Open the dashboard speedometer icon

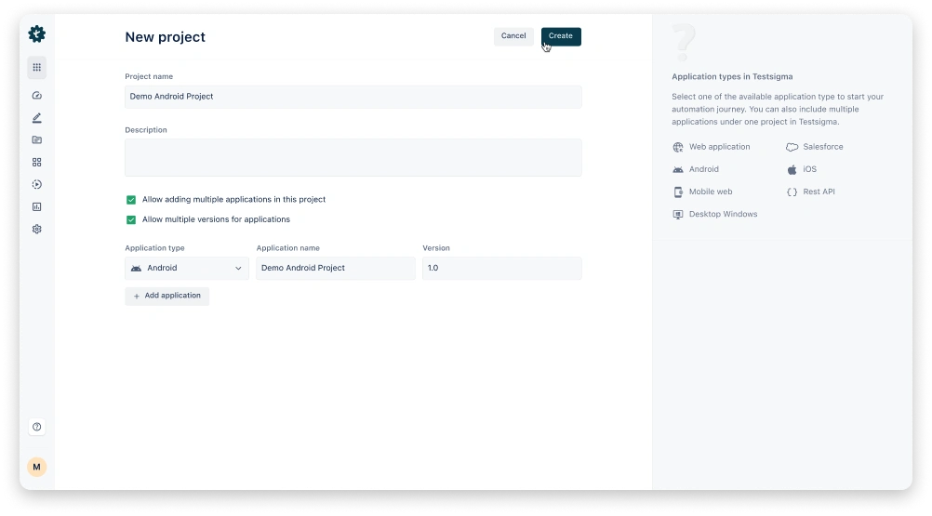point(36,96)
